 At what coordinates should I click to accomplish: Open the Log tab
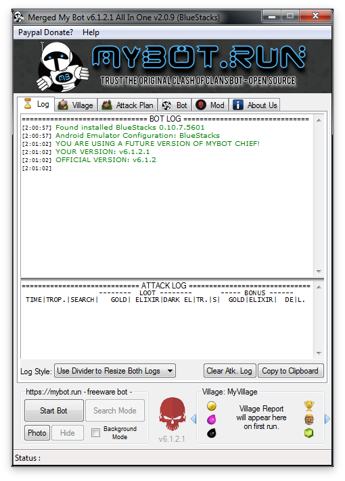[x=37, y=104]
